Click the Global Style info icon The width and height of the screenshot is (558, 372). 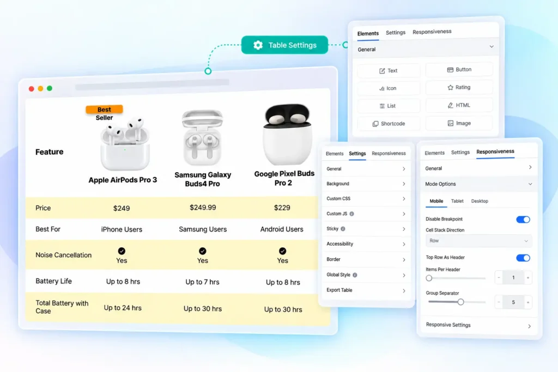pyautogui.click(x=355, y=275)
